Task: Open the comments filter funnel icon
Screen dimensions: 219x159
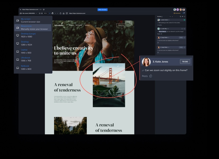Action: [x=183, y=17]
